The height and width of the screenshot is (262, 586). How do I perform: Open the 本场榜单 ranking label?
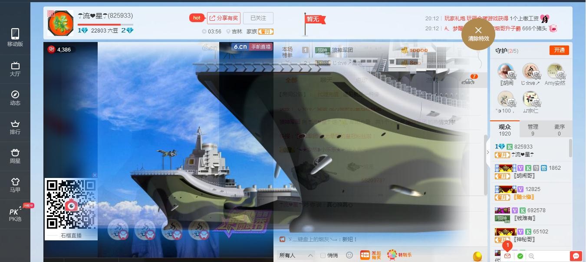click(287, 52)
